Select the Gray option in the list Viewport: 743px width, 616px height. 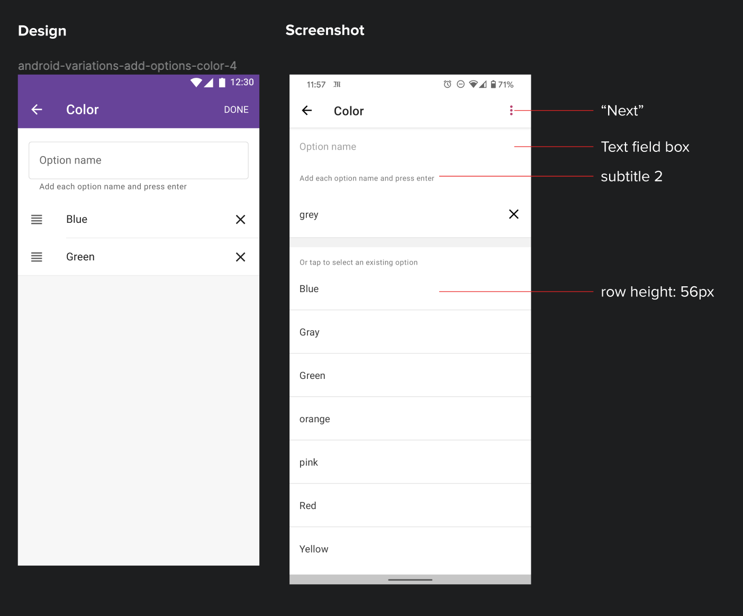(410, 332)
